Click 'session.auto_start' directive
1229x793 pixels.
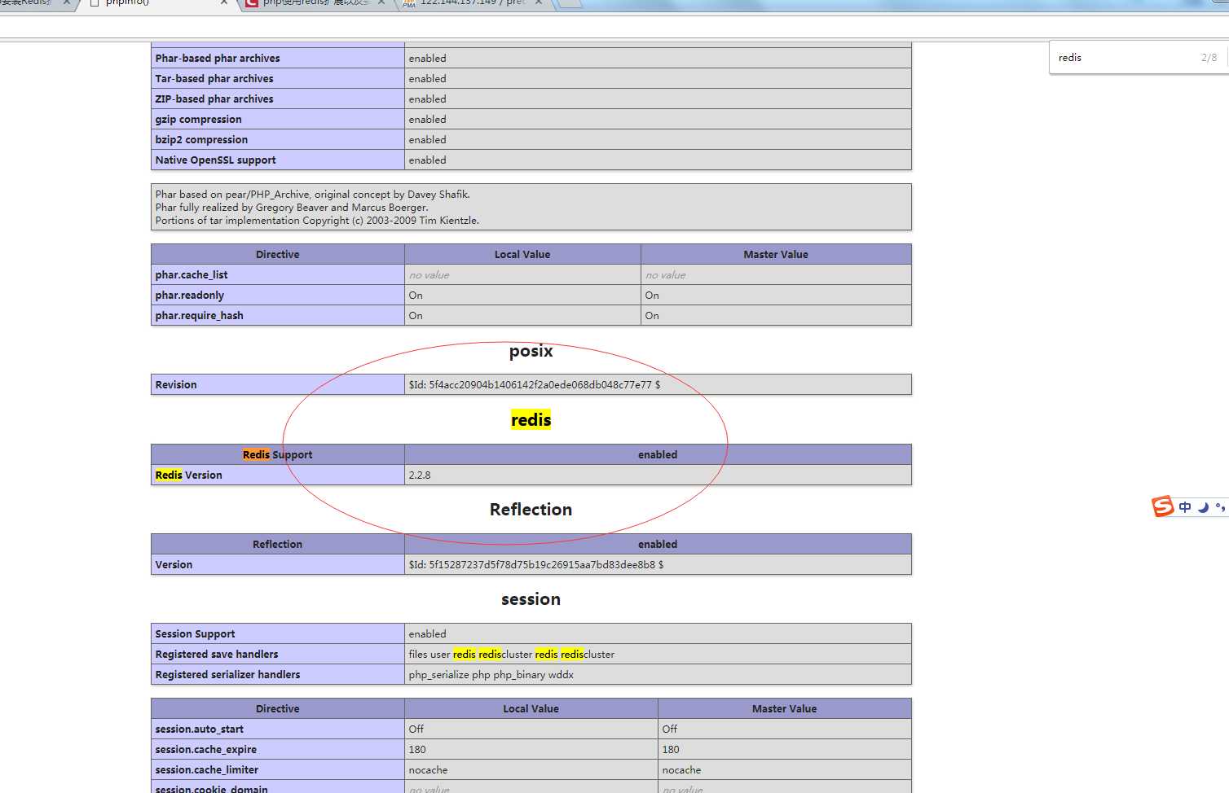(200, 729)
